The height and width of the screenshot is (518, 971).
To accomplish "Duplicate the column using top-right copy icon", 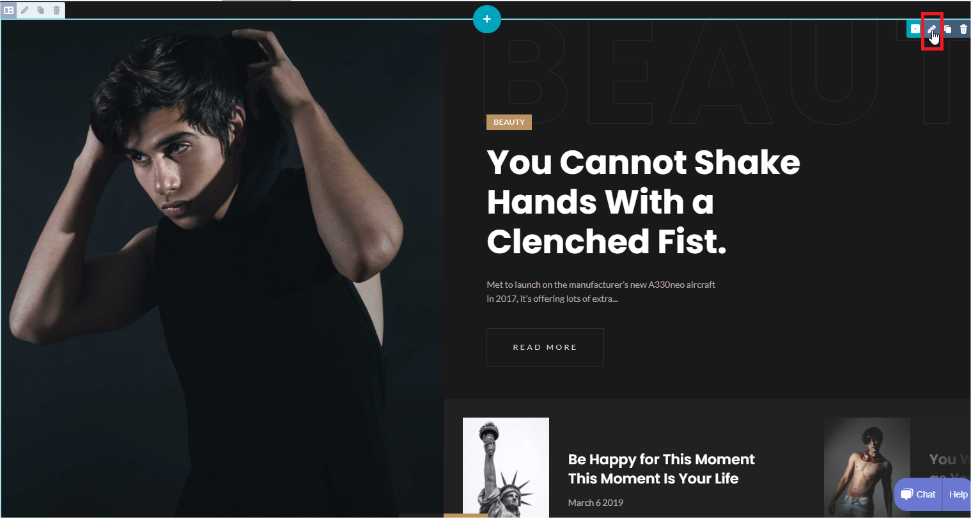I will (948, 29).
